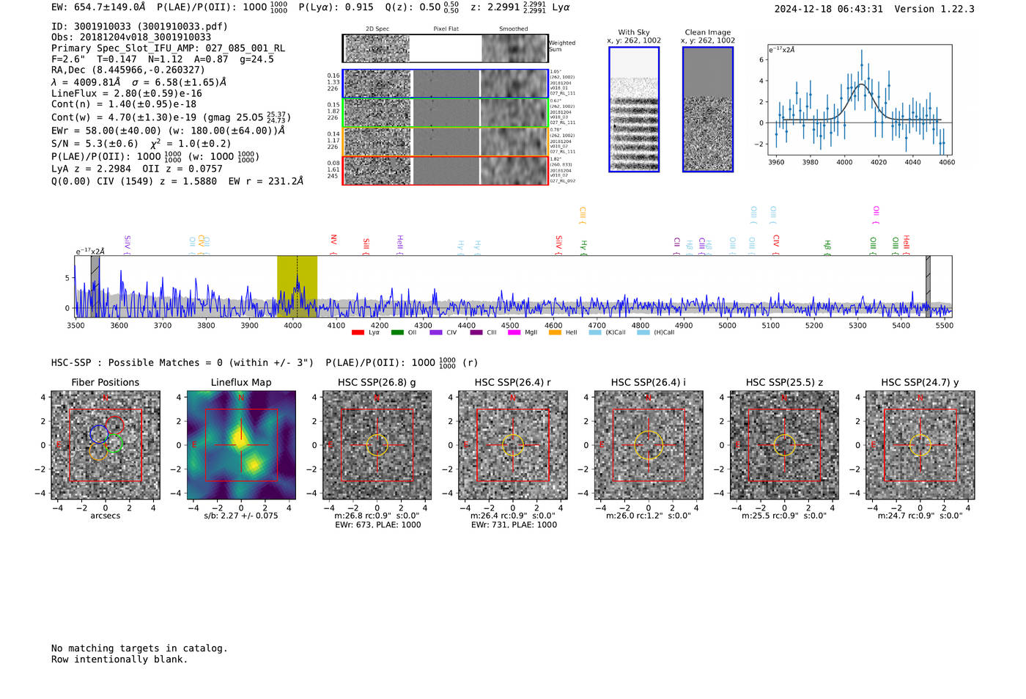
Task: Click the orange-bordered fiber spectrum row
Action: (446, 142)
